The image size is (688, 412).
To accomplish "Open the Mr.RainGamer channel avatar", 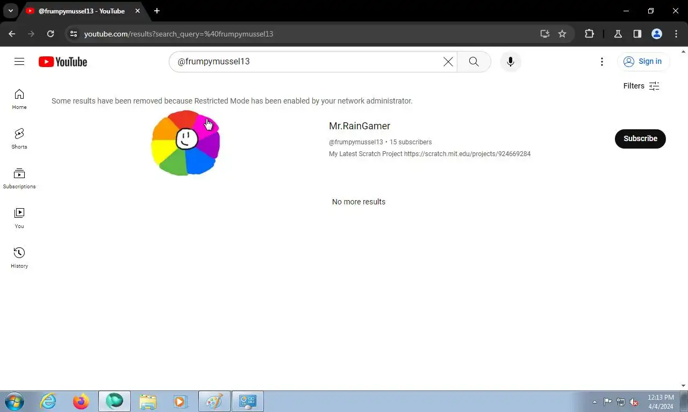I will point(185,143).
